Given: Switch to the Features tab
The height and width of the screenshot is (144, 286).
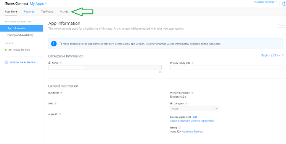Looking at the screenshot, I should pyautogui.click(x=29, y=12).
